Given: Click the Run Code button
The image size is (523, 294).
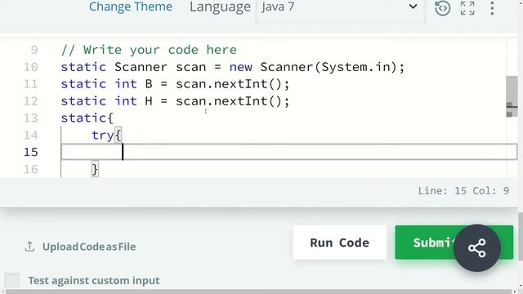Looking at the screenshot, I should coord(340,243).
